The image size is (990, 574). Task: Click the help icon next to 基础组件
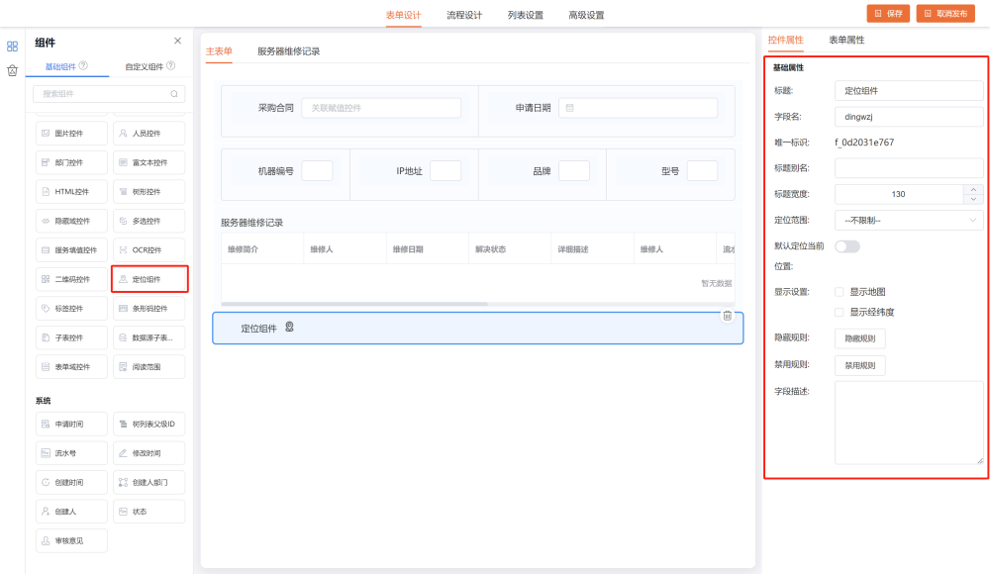click(x=83, y=66)
